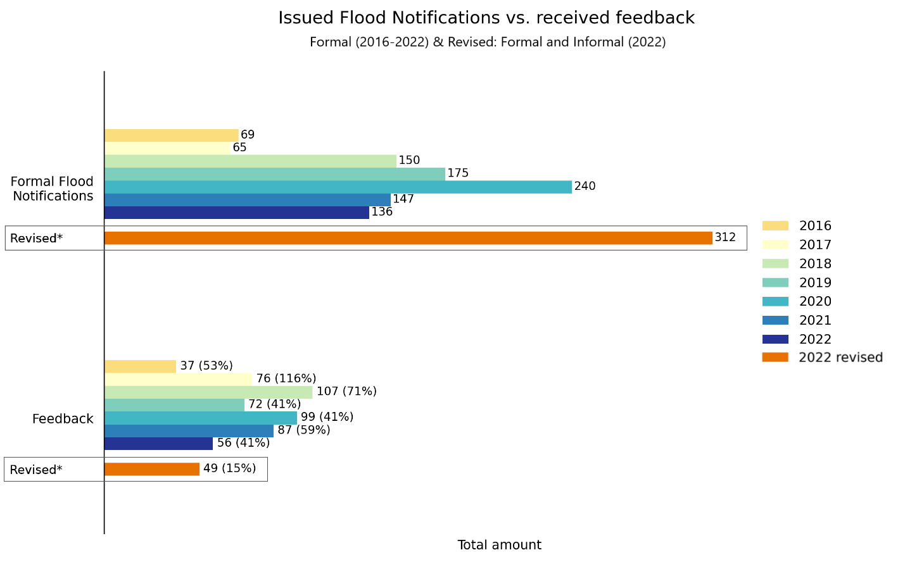Click the dark blue 2022 legend swatch
This screenshot has height=562, width=905.
point(775,339)
